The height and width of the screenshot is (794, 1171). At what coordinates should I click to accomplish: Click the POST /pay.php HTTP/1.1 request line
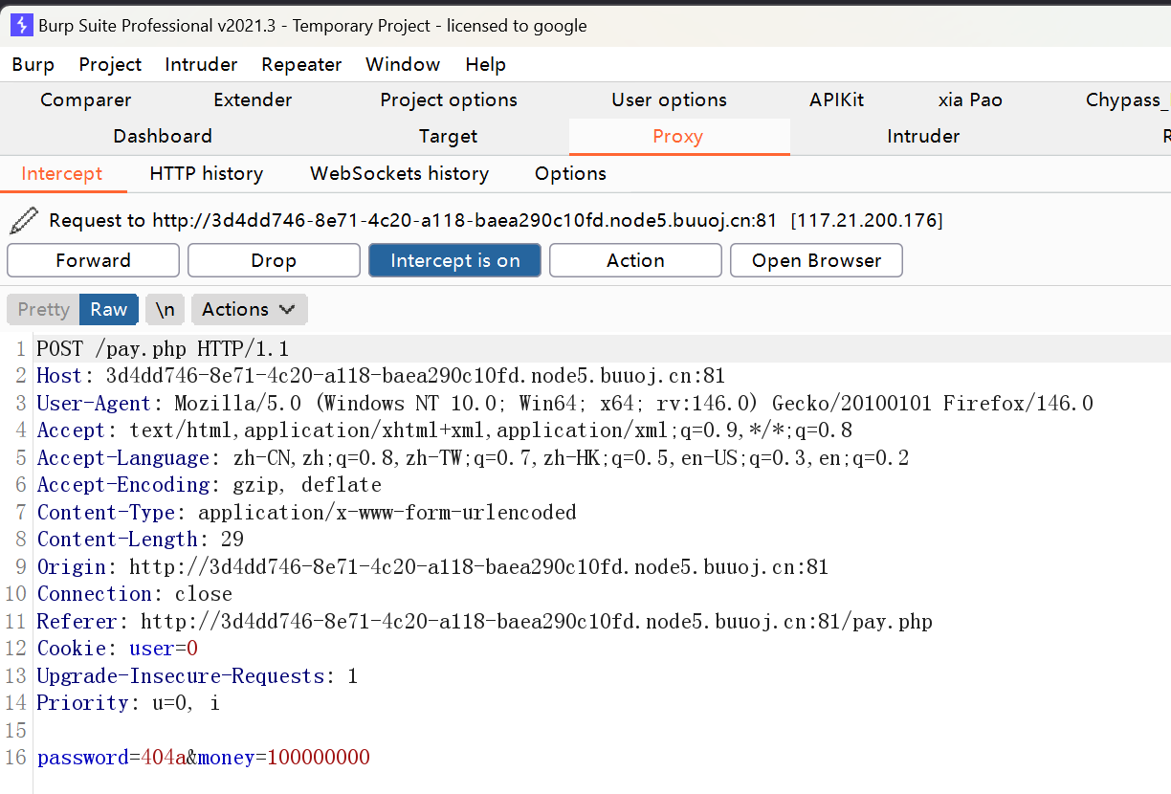(x=163, y=348)
